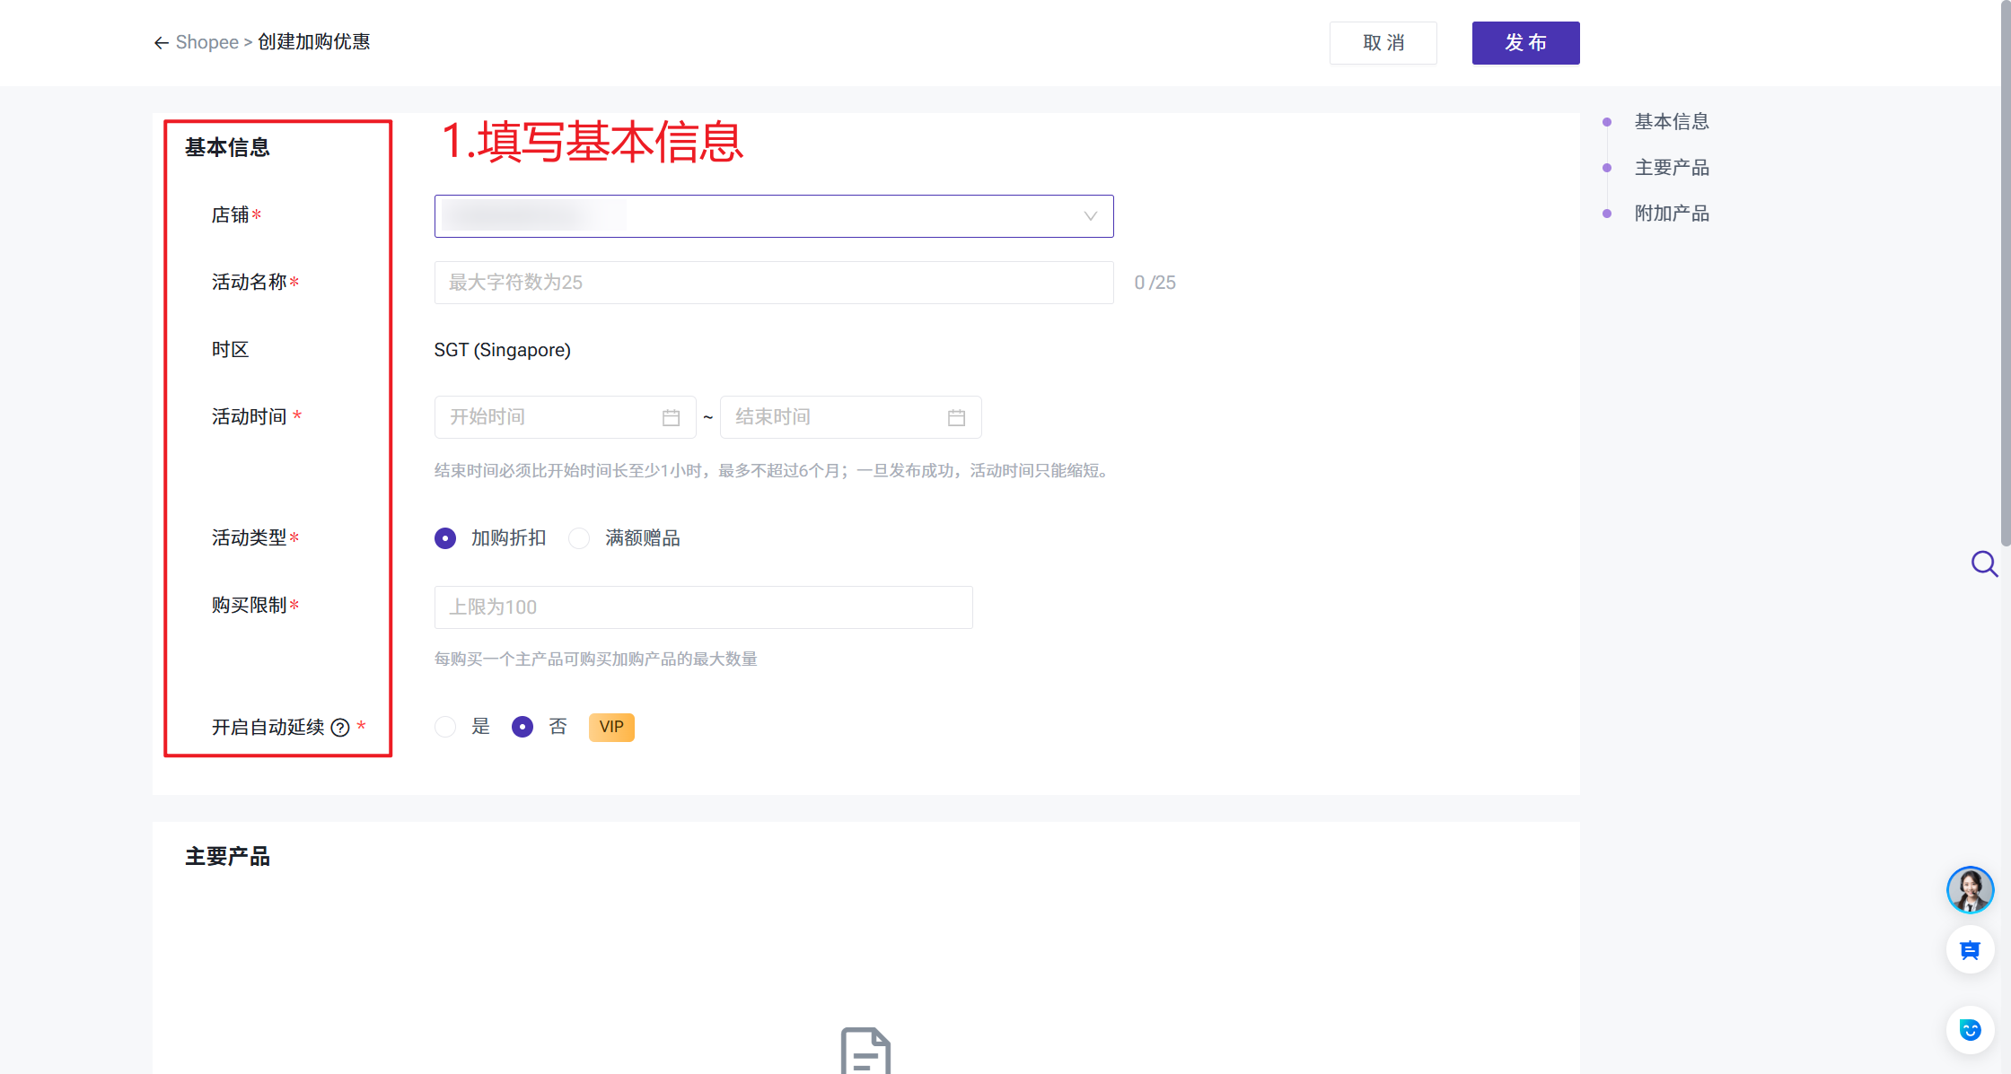Select the 满额赠品 radio option

(579, 538)
